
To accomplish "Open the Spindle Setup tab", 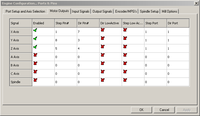I will click(x=150, y=11).
